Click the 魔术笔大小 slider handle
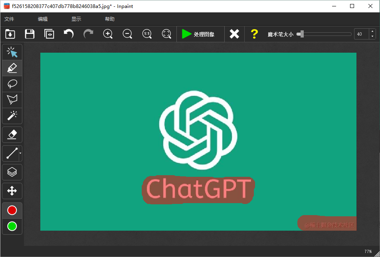This screenshot has width=380, height=257. pos(302,34)
